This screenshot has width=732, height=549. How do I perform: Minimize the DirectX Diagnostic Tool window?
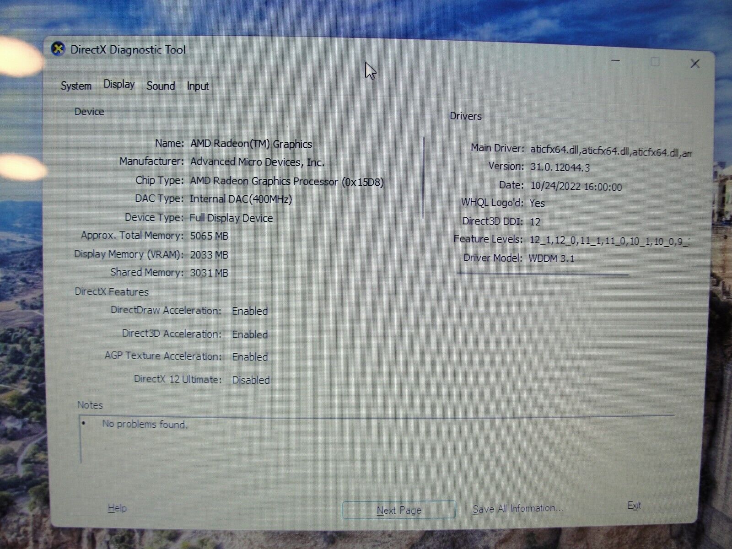pyautogui.click(x=616, y=61)
